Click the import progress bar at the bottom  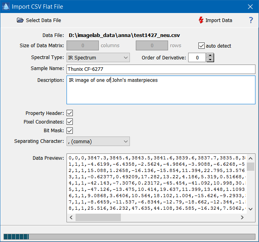pos(129,236)
